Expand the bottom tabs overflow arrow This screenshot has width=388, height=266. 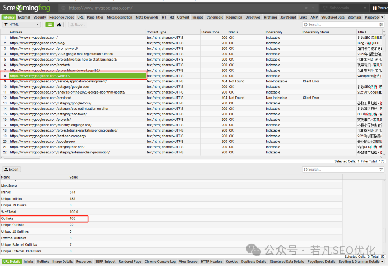pyautogui.click(x=382, y=262)
